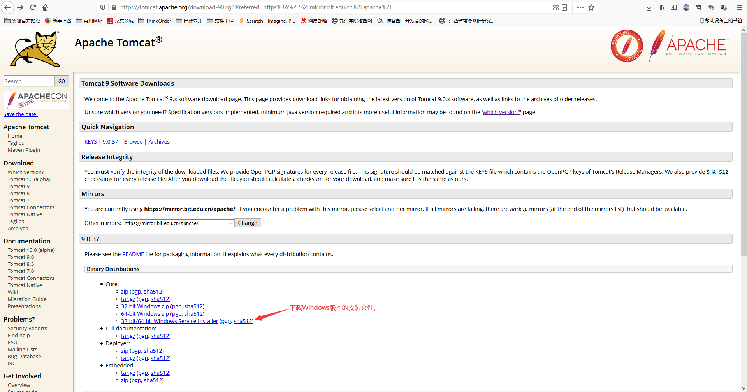Open Which version? in sidebar
This screenshot has width=747, height=392.
click(26, 172)
